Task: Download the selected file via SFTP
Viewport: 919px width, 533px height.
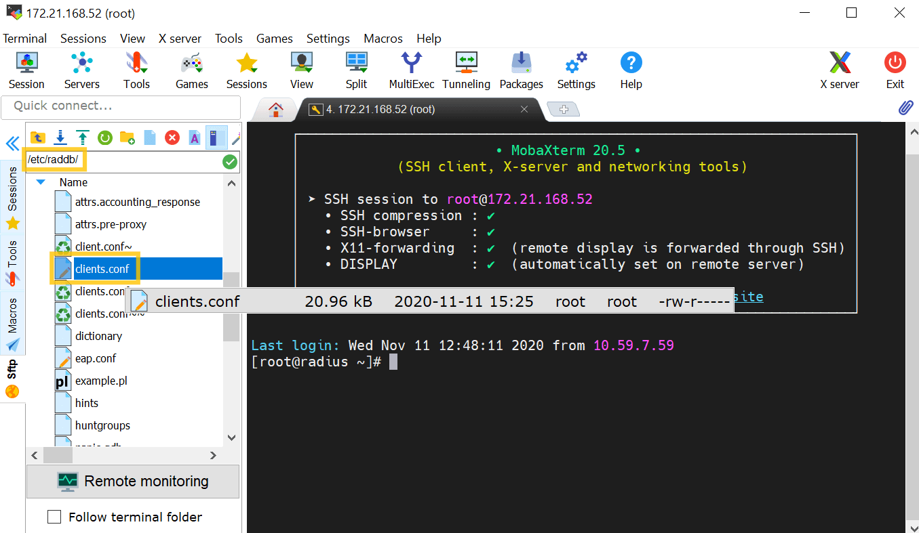Action: click(x=60, y=137)
